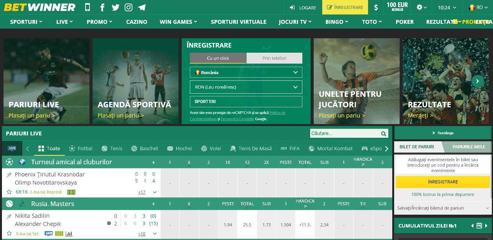The width and height of the screenshot is (493, 240).
Task: Open the WIN GAMES menu
Action: (179, 22)
